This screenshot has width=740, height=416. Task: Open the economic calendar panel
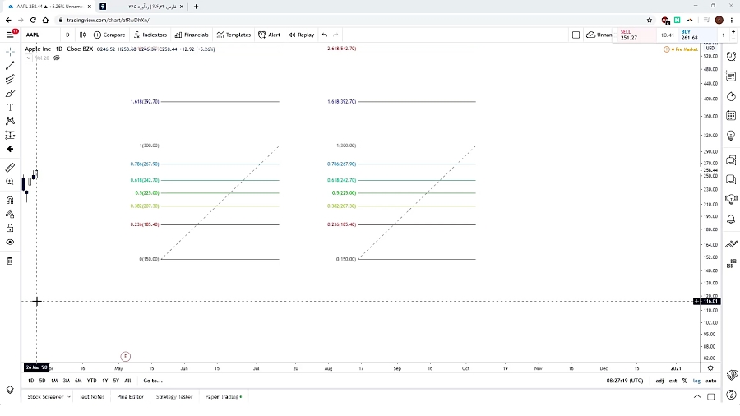pyautogui.click(x=731, y=116)
